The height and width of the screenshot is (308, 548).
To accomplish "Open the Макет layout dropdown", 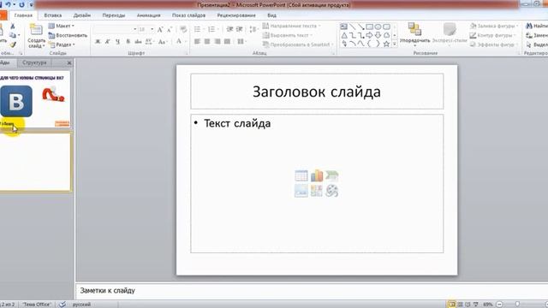I will [61, 26].
